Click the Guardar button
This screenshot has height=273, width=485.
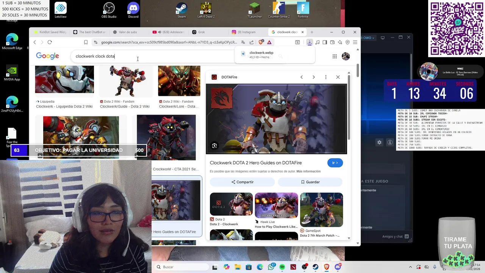pos(310,182)
